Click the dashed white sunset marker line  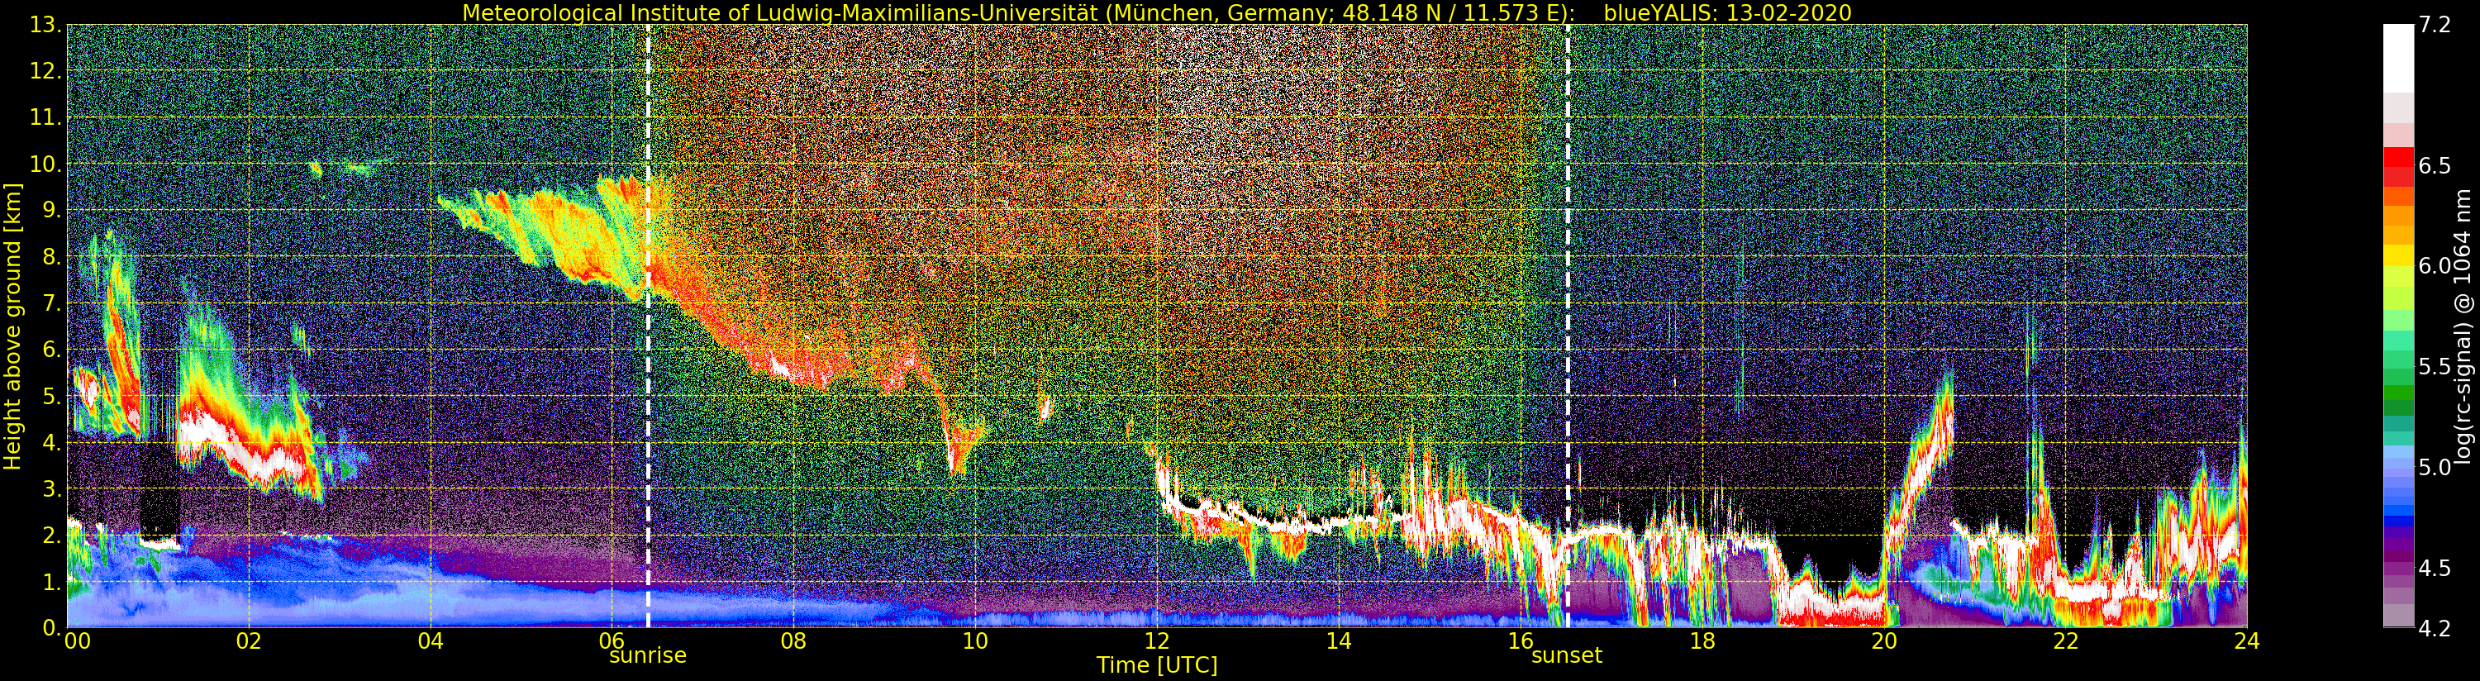(x=1568, y=326)
